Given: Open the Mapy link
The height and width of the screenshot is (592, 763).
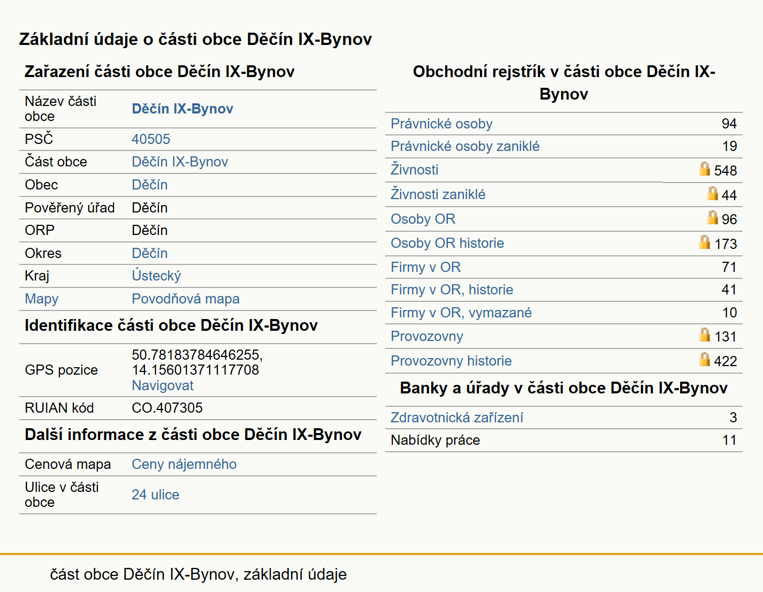Looking at the screenshot, I should pyautogui.click(x=42, y=299).
